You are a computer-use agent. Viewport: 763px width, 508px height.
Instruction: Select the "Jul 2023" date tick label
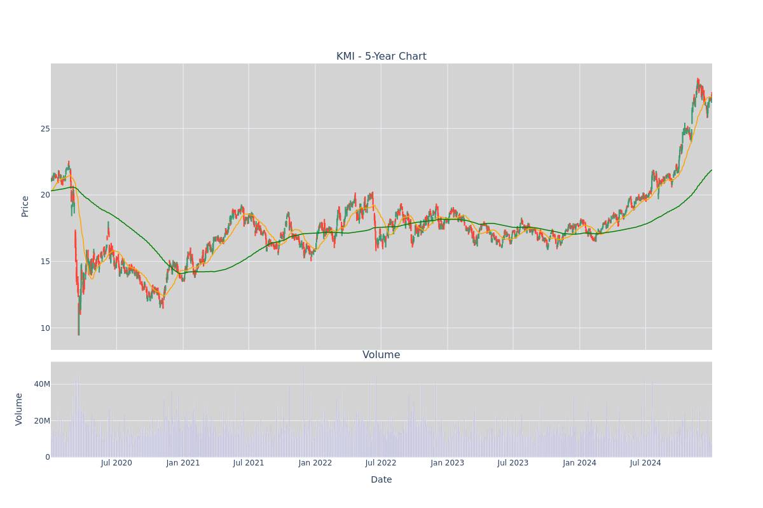(513, 463)
